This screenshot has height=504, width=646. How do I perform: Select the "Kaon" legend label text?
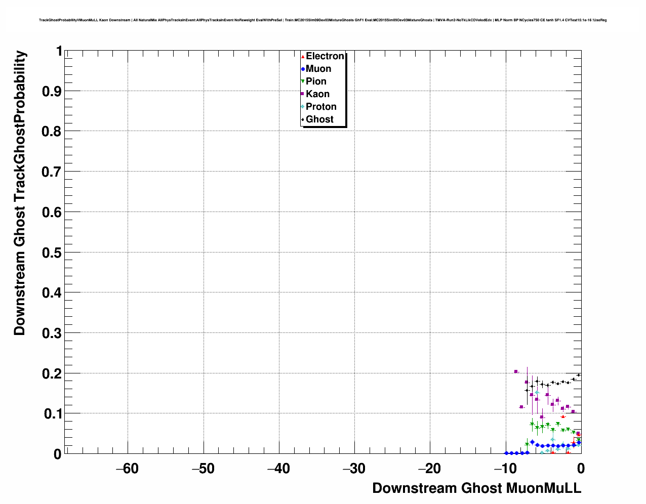(x=317, y=94)
